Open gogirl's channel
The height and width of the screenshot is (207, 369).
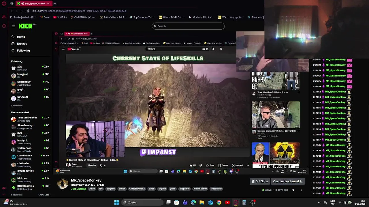(30, 91)
